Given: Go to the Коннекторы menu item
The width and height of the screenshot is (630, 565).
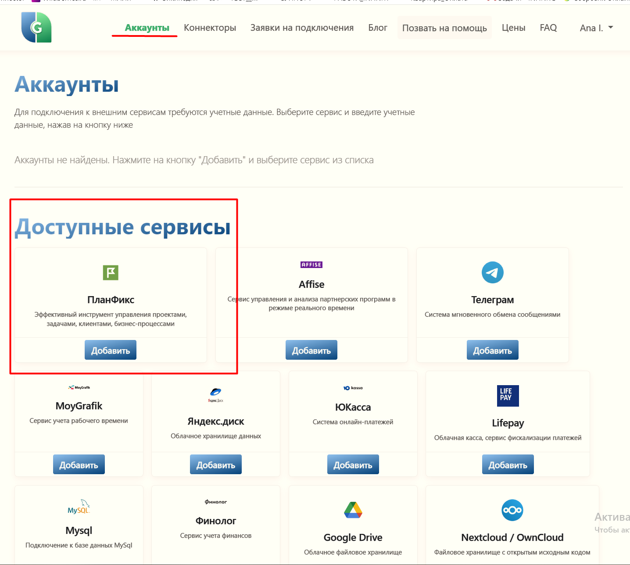Looking at the screenshot, I should pyautogui.click(x=210, y=28).
